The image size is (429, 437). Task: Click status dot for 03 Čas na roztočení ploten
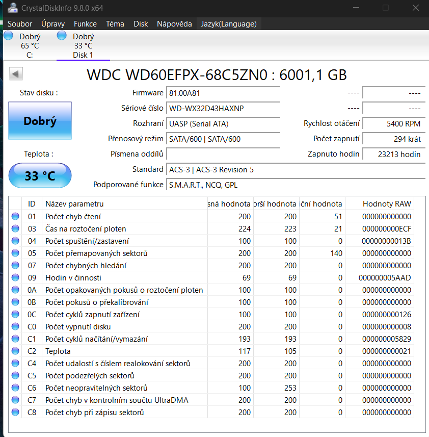(15, 228)
